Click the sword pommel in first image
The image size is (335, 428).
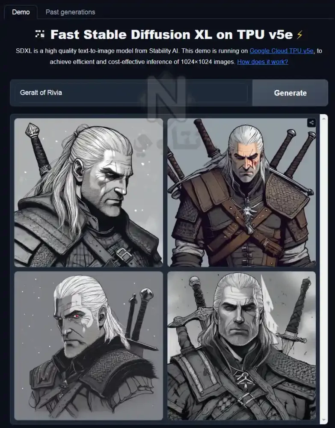[x=33, y=129]
